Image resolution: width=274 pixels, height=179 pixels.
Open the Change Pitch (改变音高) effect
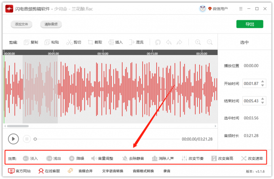(222, 158)
